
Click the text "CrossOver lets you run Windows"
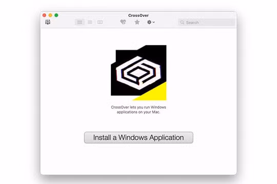(138, 107)
